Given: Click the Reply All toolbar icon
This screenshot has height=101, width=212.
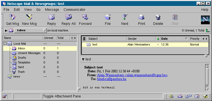Looking at the screenshot, I should click(x=68, y=17).
